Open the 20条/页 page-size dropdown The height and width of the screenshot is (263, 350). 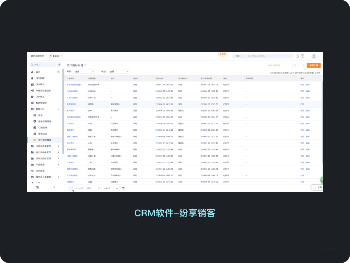[111, 188]
